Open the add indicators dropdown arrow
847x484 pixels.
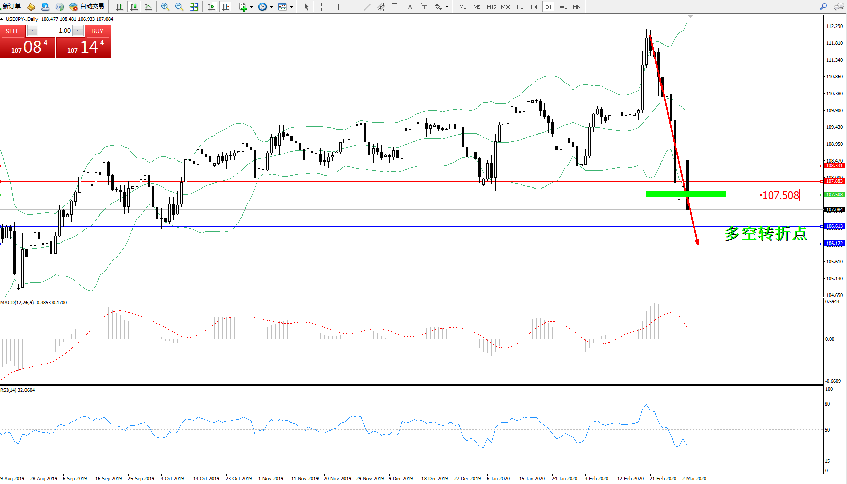(x=251, y=7)
